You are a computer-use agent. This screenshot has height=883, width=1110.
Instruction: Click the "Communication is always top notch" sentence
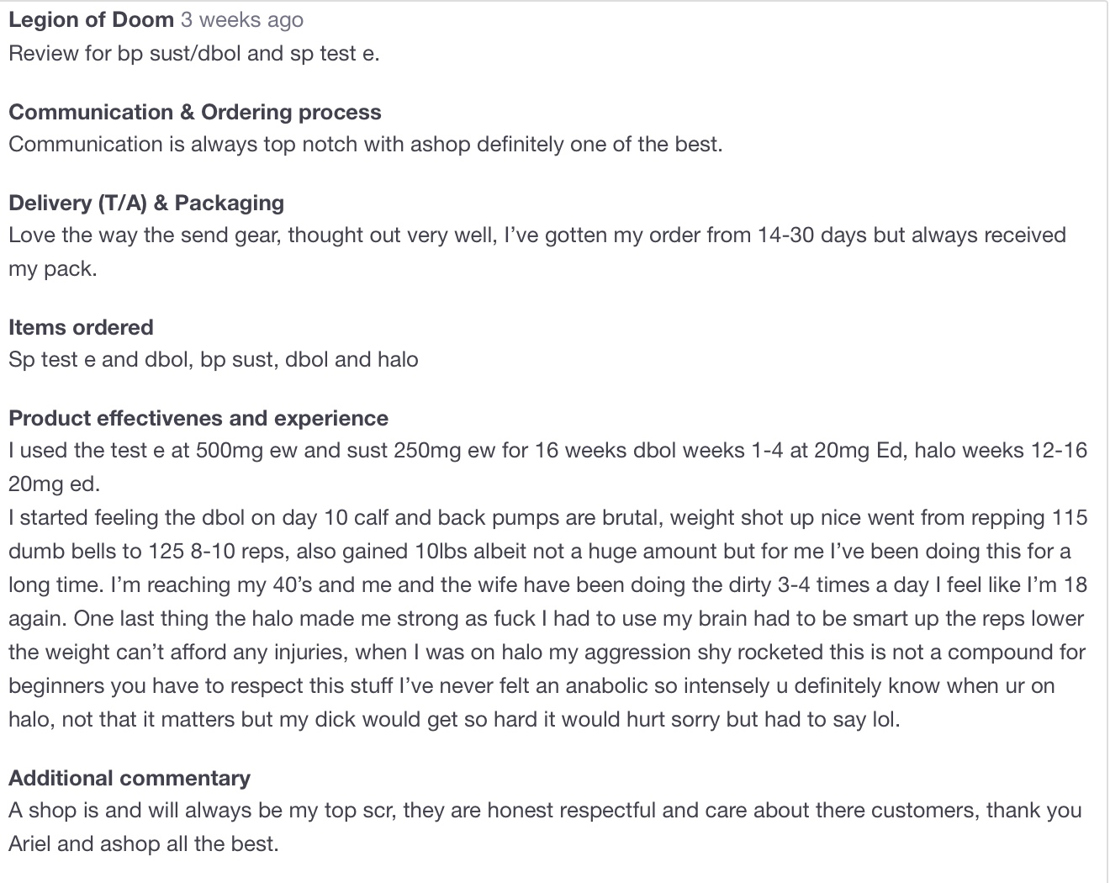tap(365, 144)
